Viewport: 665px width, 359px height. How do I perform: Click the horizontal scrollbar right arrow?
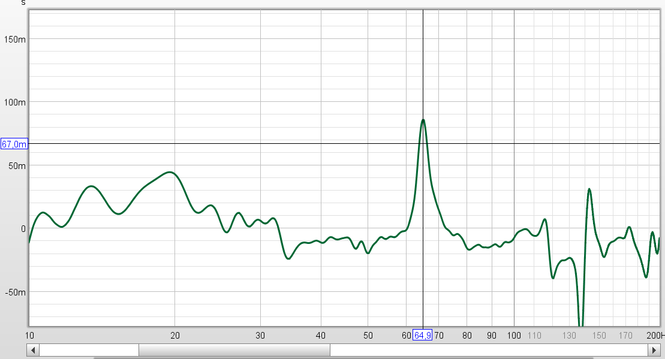pos(654,350)
